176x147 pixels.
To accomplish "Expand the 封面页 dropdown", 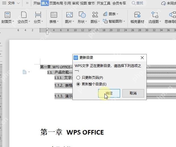I will click(13, 21).
